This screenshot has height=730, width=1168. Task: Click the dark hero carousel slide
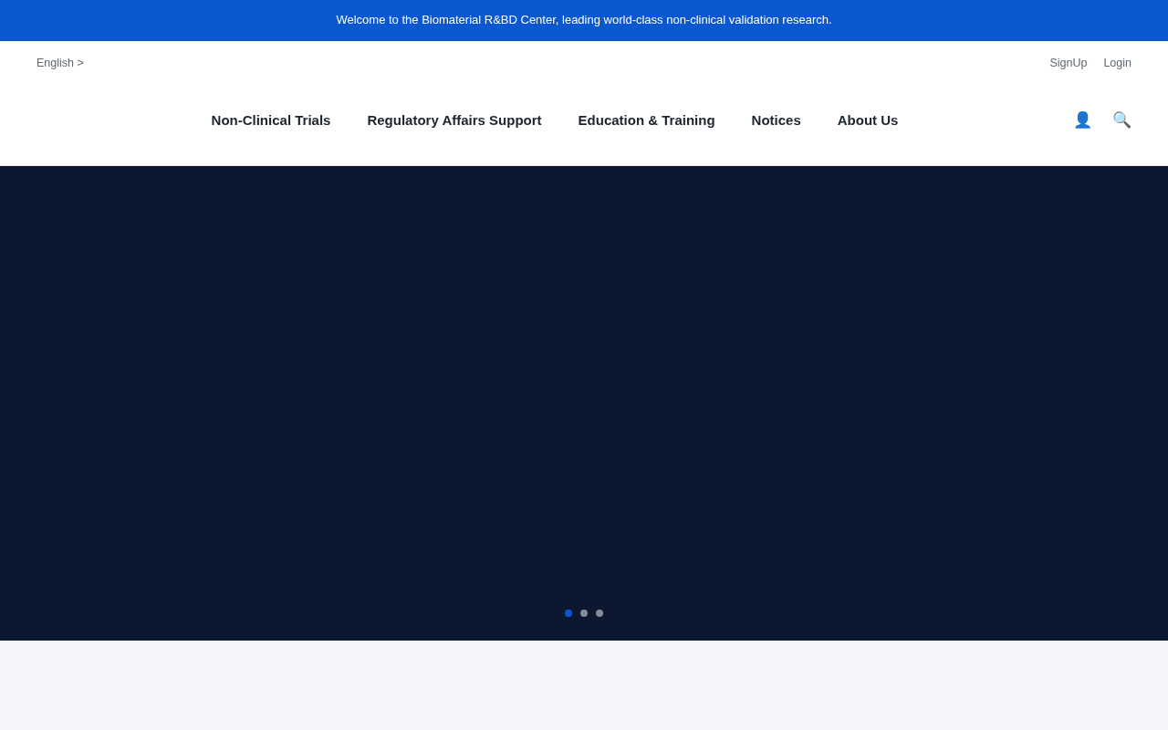584,383
